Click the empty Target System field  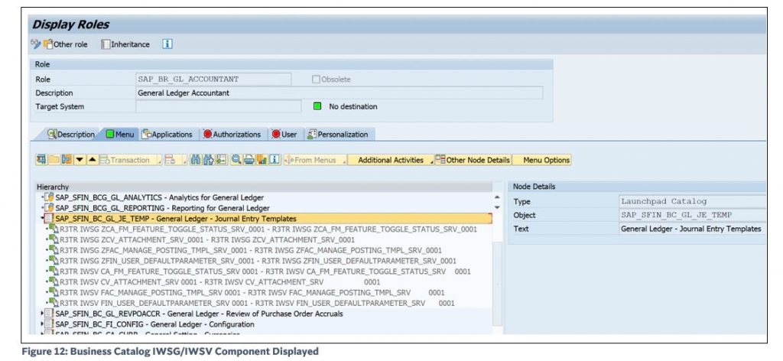(219, 106)
